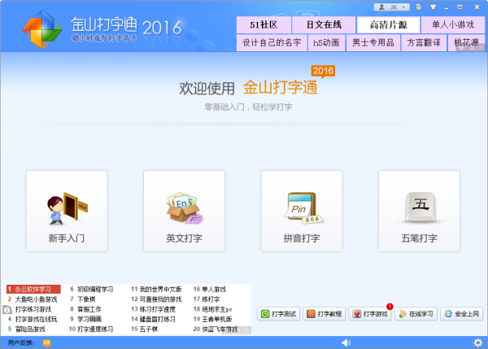Select 打字练习游戏 in the hot list
The width and height of the screenshot is (488, 349).
[x=33, y=309]
